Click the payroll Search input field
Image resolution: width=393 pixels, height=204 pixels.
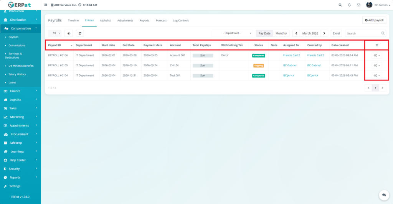363,33
